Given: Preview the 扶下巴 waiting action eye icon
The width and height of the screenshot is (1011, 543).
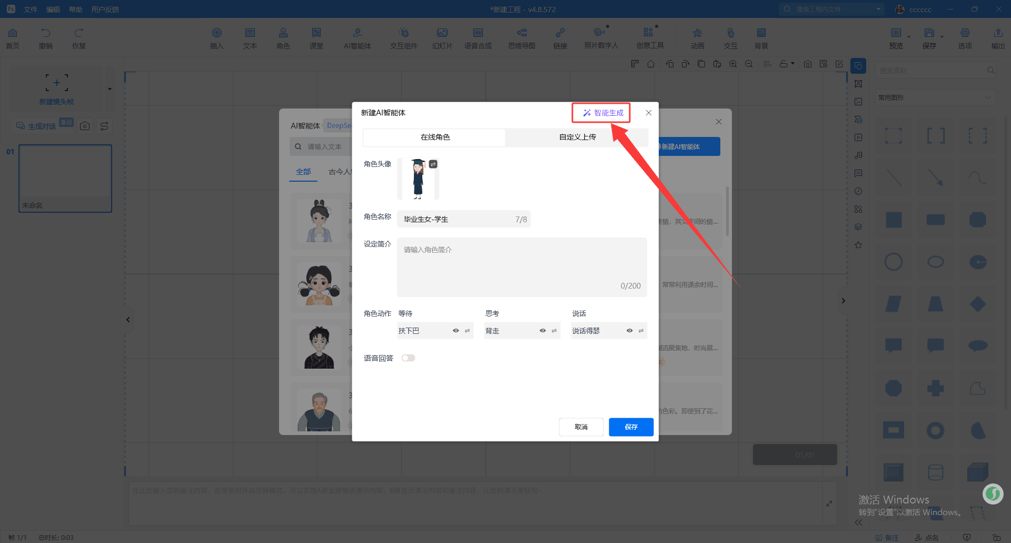Looking at the screenshot, I should click(x=456, y=331).
